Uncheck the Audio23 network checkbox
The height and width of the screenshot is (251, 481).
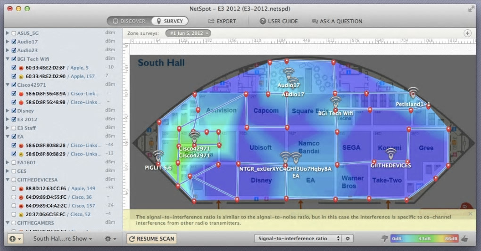tap(14, 50)
